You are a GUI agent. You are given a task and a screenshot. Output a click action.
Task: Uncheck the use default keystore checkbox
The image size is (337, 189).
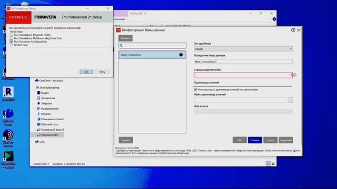click(195, 90)
